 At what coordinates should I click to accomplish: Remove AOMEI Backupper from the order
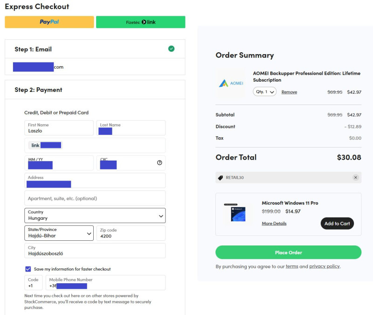[289, 92]
